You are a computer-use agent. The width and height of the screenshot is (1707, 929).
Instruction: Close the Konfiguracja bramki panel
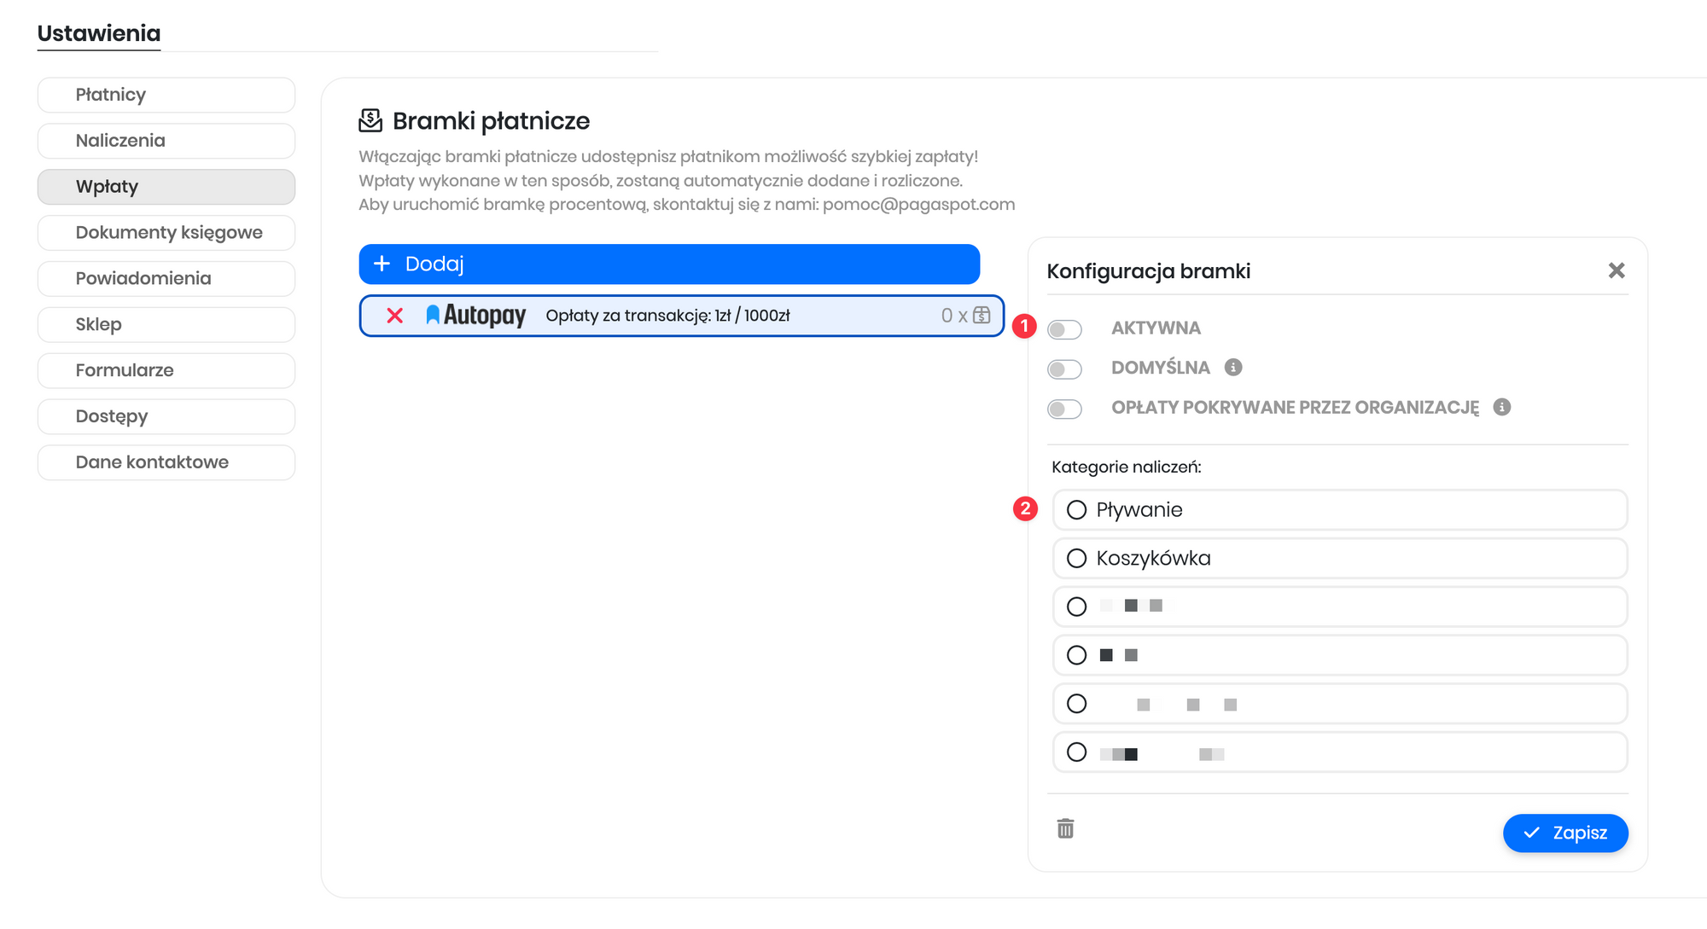click(x=1616, y=270)
